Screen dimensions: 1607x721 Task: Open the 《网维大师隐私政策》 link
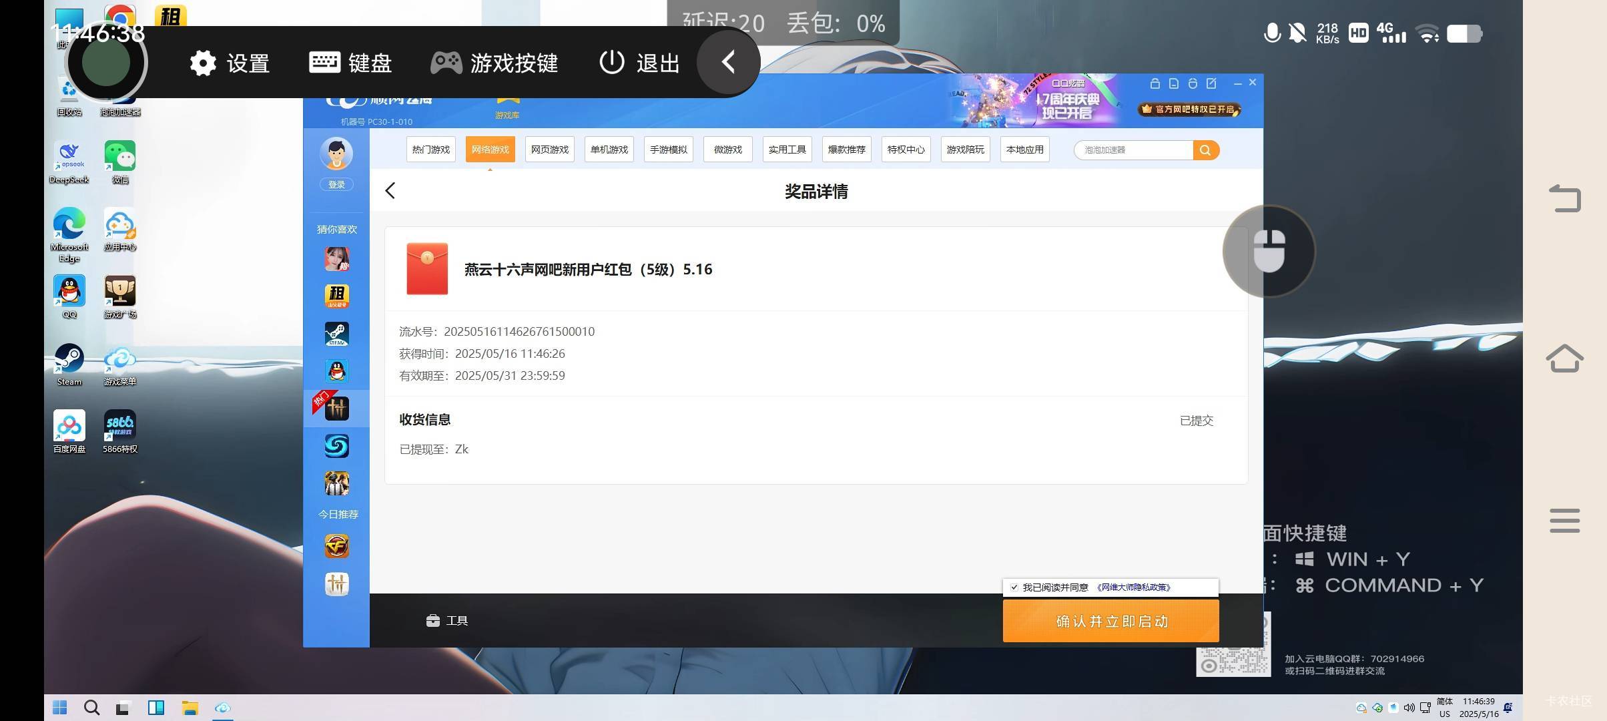pyautogui.click(x=1133, y=587)
